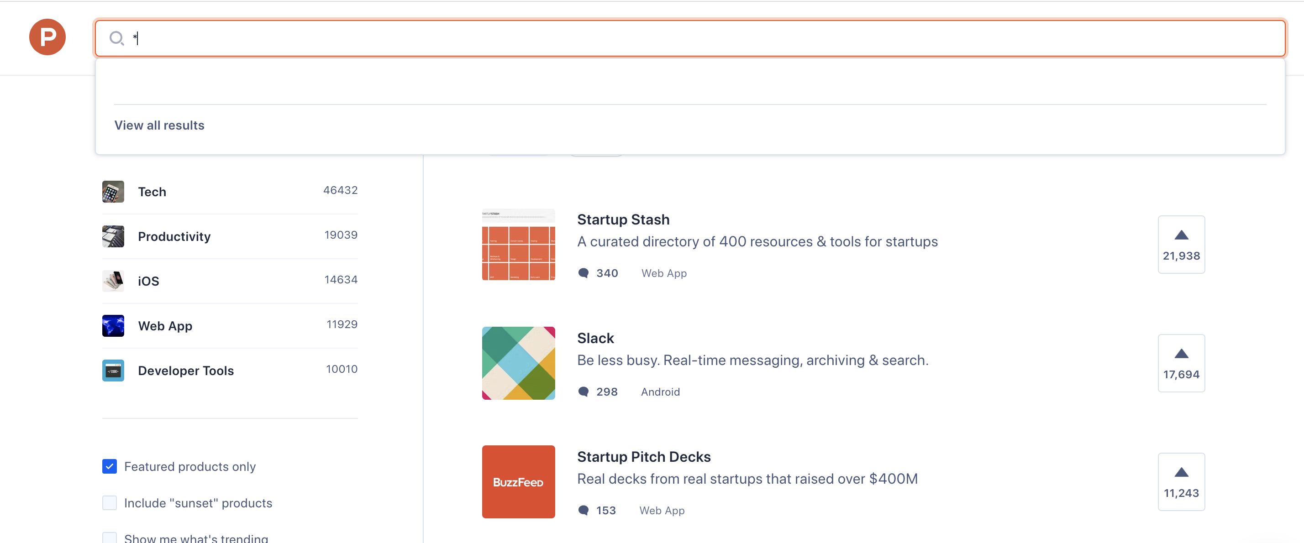The width and height of the screenshot is (1304, 543).
Task: Open the Startup Pitch Decks BuzzFeed thumbnail
Action: [518, 481]
